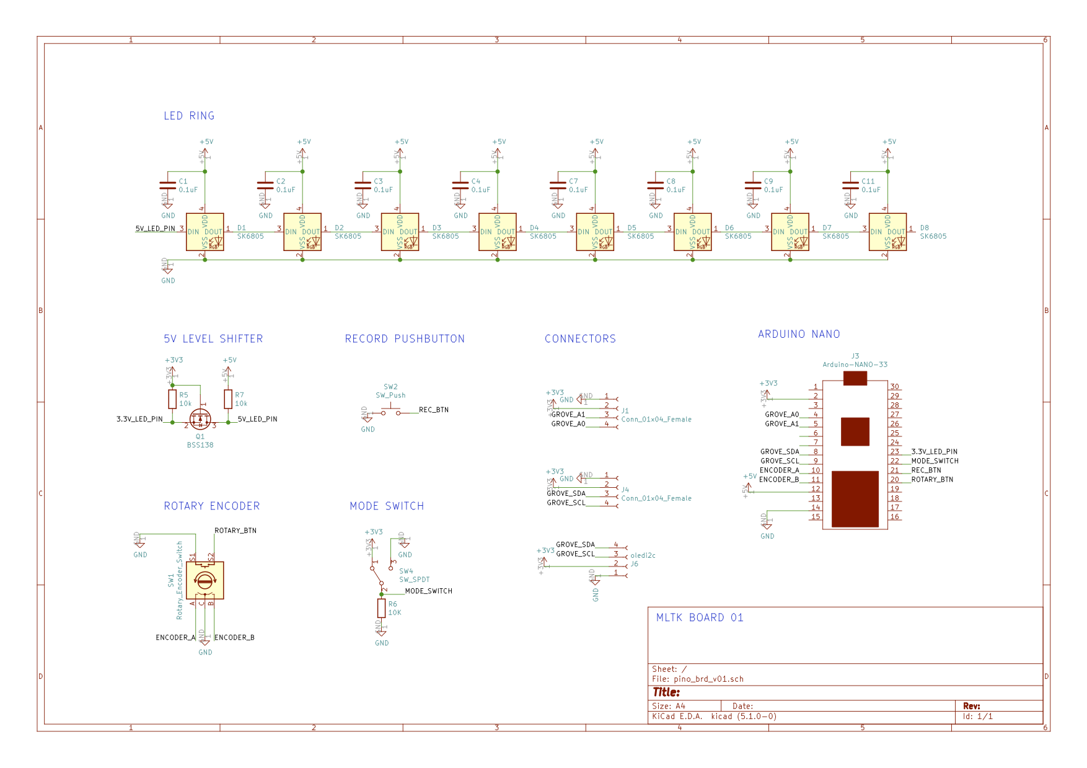Click Conn_01x04_Female text beside J1

(656, 420)
